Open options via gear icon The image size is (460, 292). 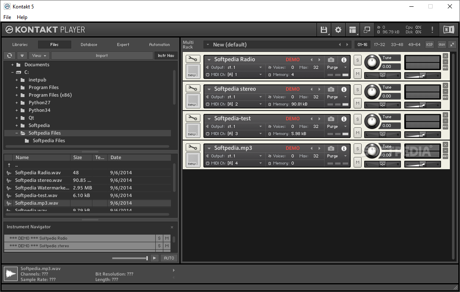pos(338,30)
